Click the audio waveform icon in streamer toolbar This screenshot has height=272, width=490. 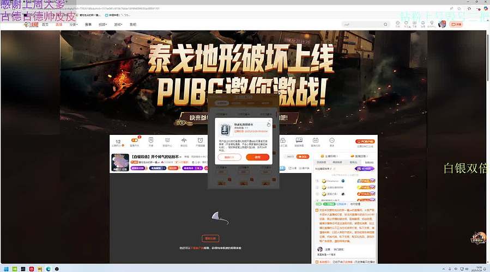(x=184, y=140)
